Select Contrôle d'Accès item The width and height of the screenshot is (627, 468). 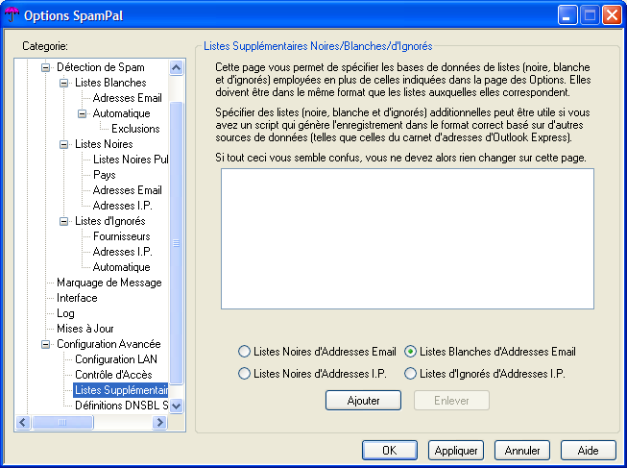pos(113,375)
